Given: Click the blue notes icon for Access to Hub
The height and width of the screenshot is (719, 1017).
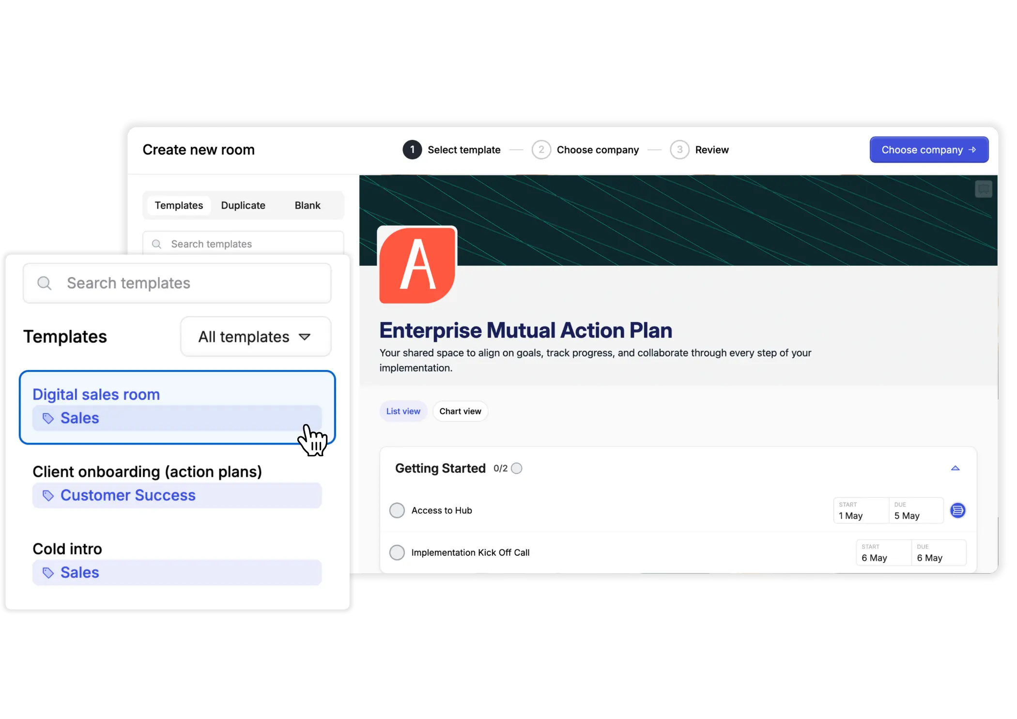Looking at the screenshot, I should 957,510.
